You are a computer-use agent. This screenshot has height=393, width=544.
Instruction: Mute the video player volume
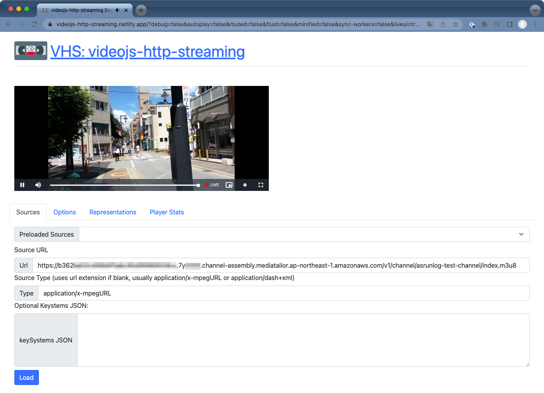click(38, 185)
